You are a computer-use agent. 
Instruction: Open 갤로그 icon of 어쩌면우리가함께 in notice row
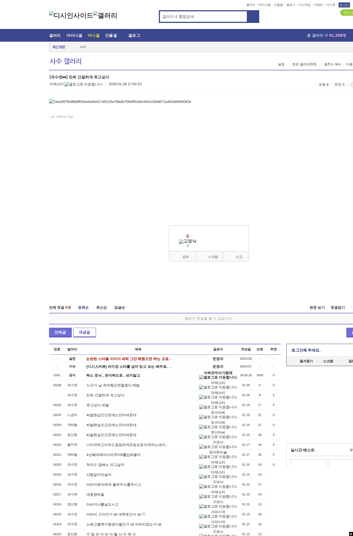point(218,377)
